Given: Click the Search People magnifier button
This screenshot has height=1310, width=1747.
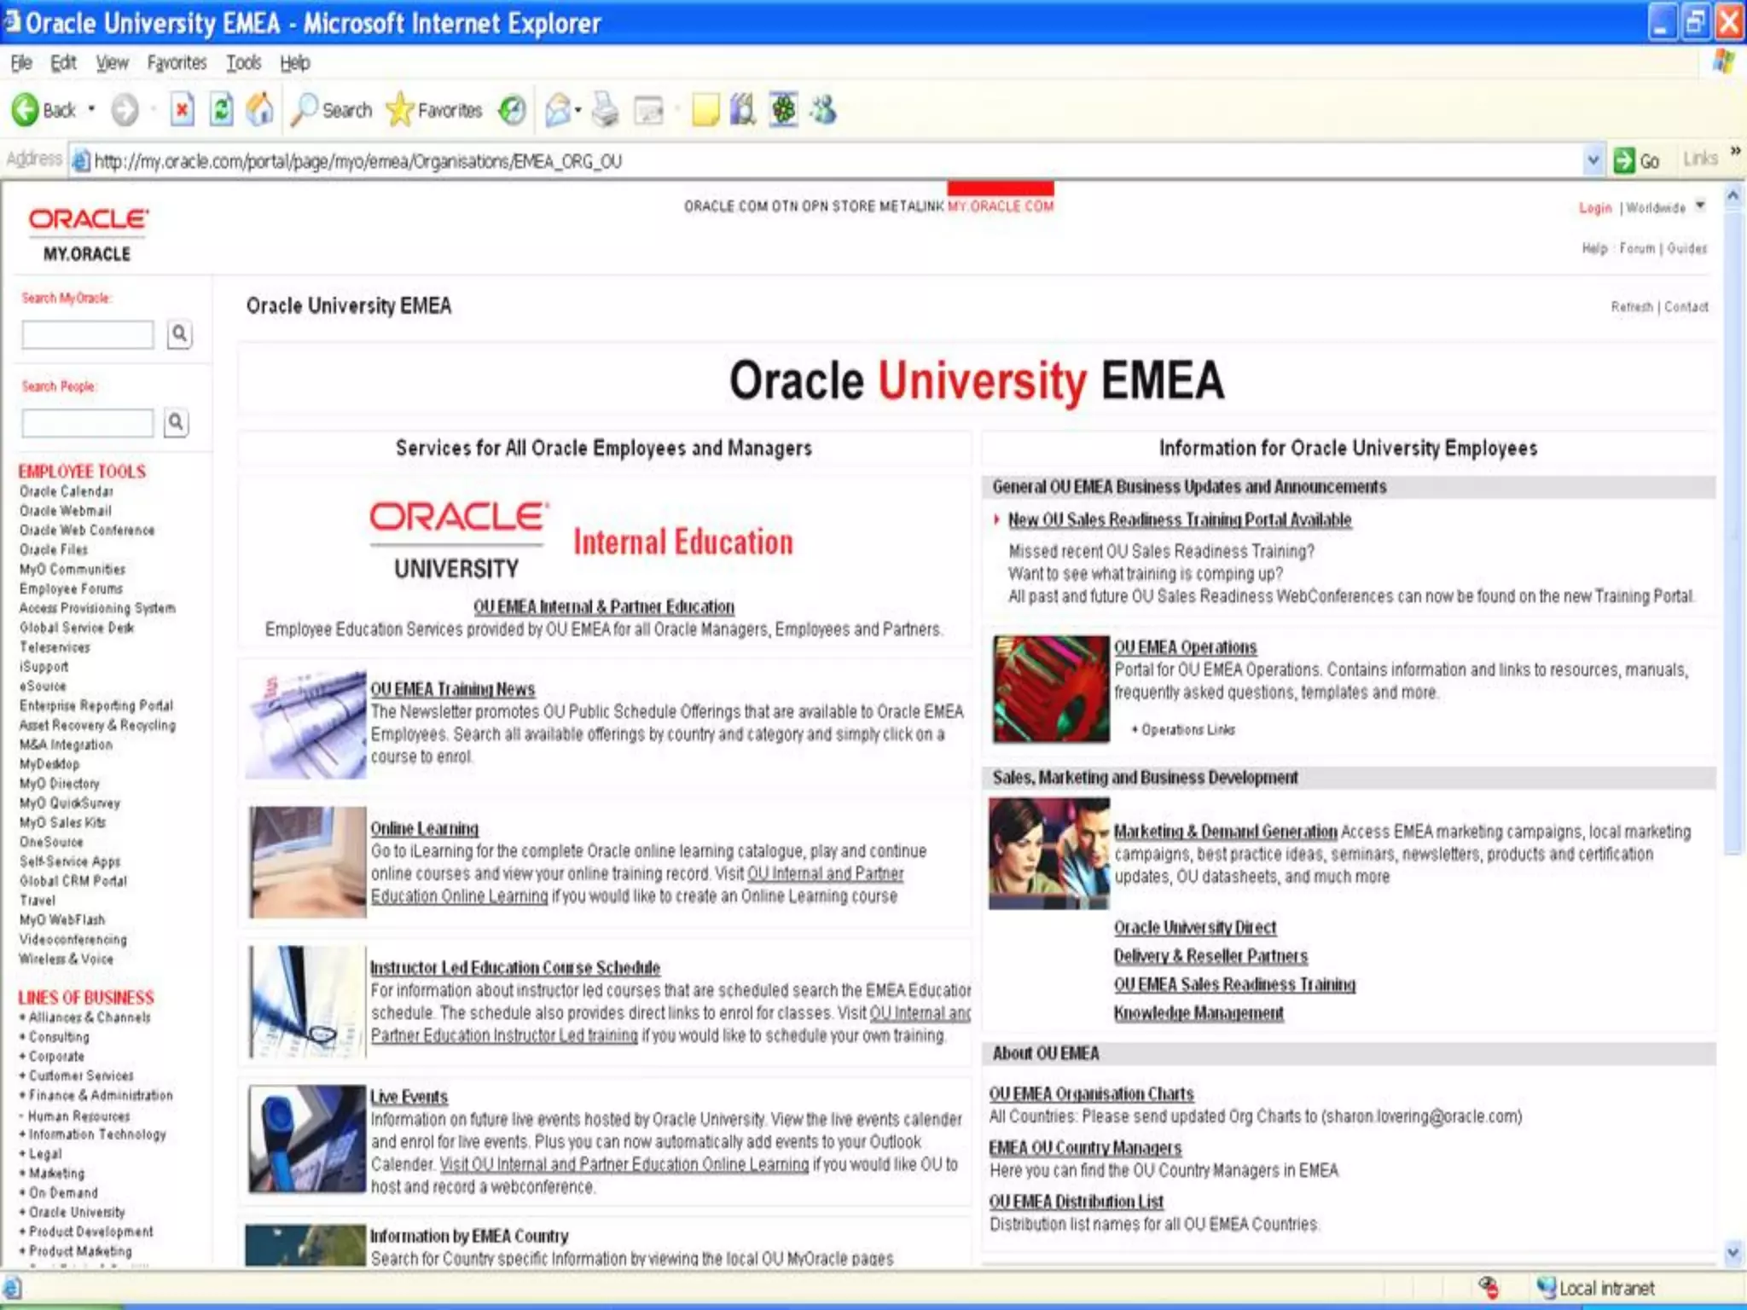Looking at the screenshot, I should (176, 422).
